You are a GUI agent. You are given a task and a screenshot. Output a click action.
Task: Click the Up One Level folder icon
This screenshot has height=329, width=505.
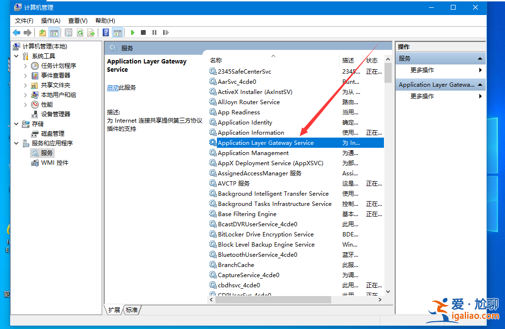pyautogui.click(x=43, y=32)
